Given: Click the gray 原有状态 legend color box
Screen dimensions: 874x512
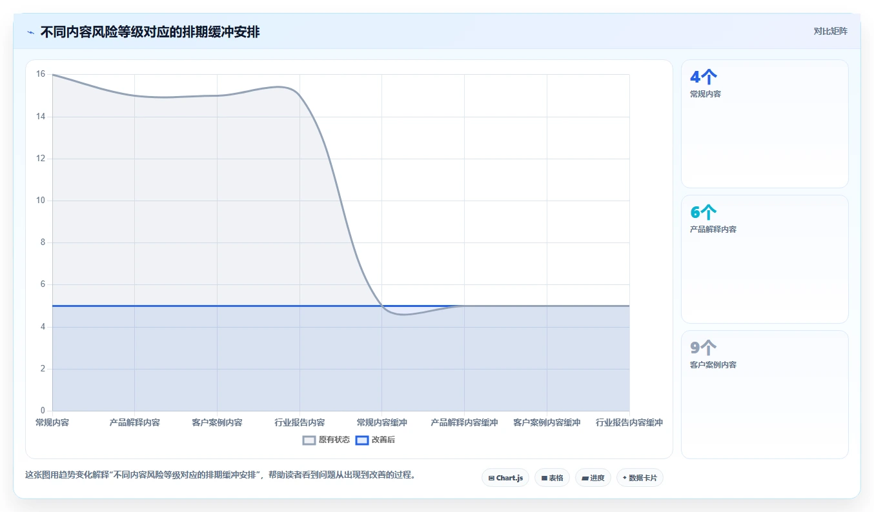Looking at the screenshot, I should (x=309, y=440).
